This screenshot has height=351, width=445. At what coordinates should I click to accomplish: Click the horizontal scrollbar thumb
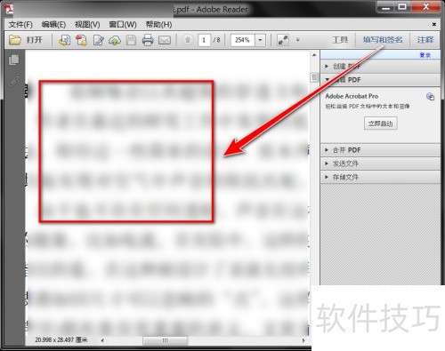pos(166,340)
